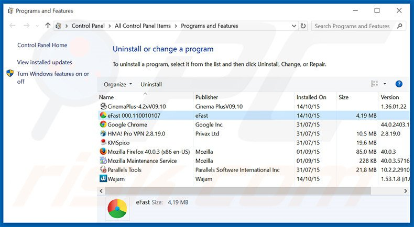Click the Parallels Tools program icon
This screenshot has width=414, height=227.
click(103, 170)
